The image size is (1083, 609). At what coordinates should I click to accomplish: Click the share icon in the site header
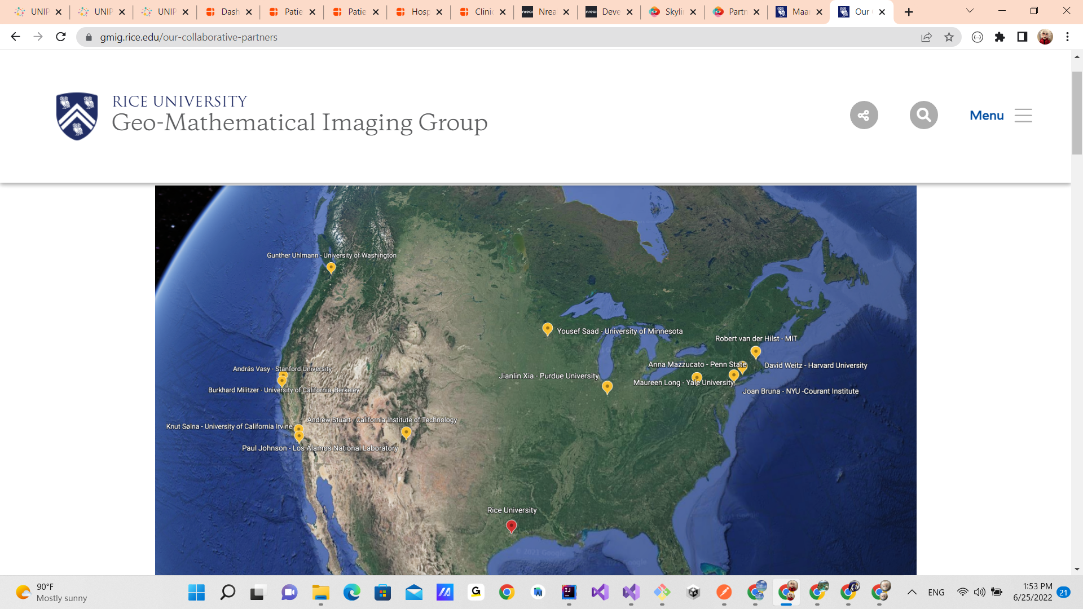click(x=864, y=115)
